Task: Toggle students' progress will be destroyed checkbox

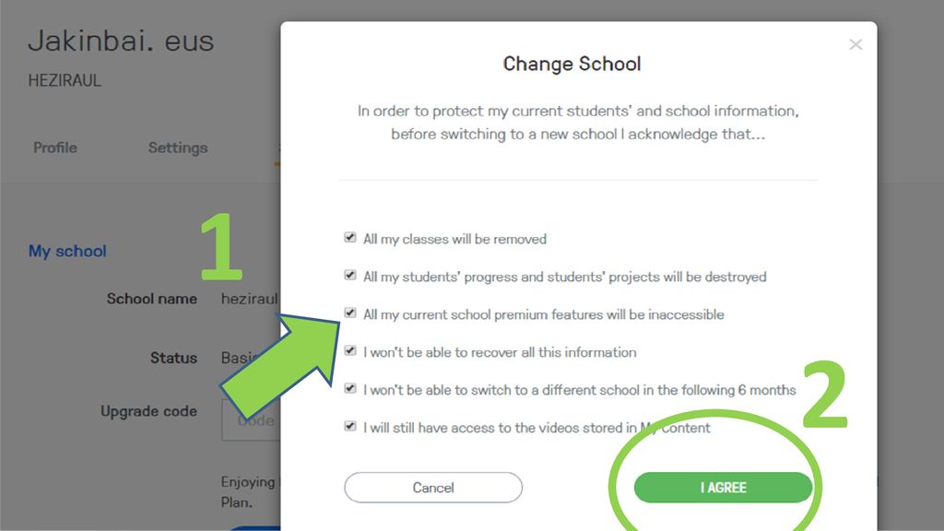Action: tap(349, 275)
